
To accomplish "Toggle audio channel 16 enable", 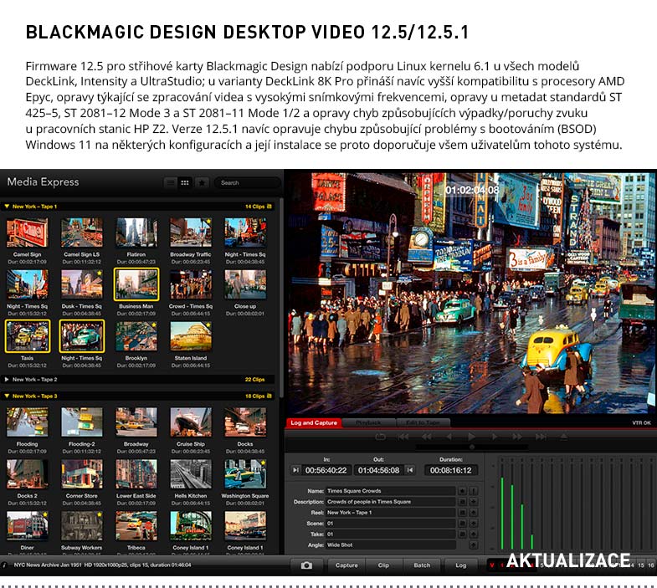I will [650, 565].
